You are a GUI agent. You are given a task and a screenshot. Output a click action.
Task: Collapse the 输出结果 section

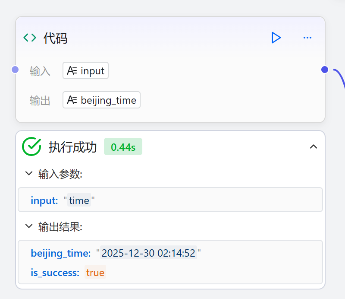pyautogui.click(x=29, y=226)
